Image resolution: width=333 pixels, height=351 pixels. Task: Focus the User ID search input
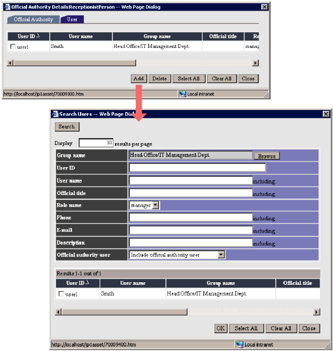[197, 168]
